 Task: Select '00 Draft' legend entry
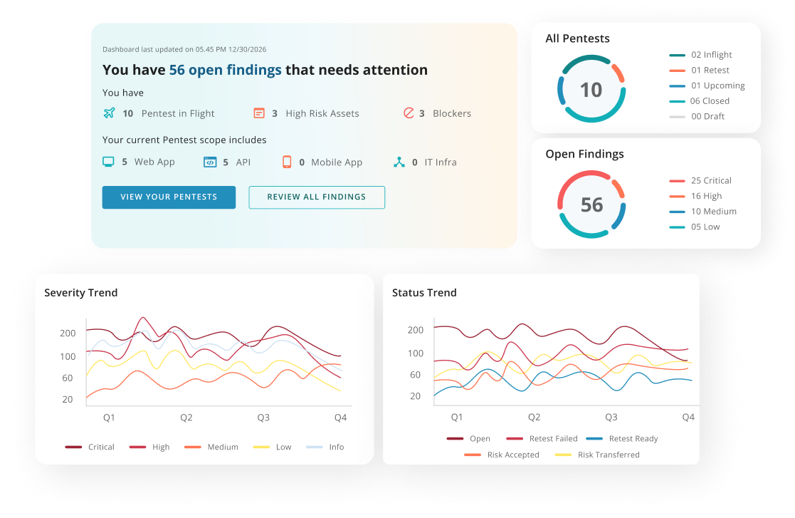click(x=697, y=116)
